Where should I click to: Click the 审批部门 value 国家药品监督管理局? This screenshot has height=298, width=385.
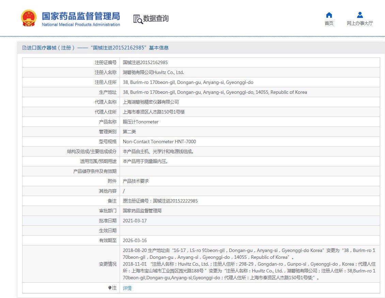142,211
